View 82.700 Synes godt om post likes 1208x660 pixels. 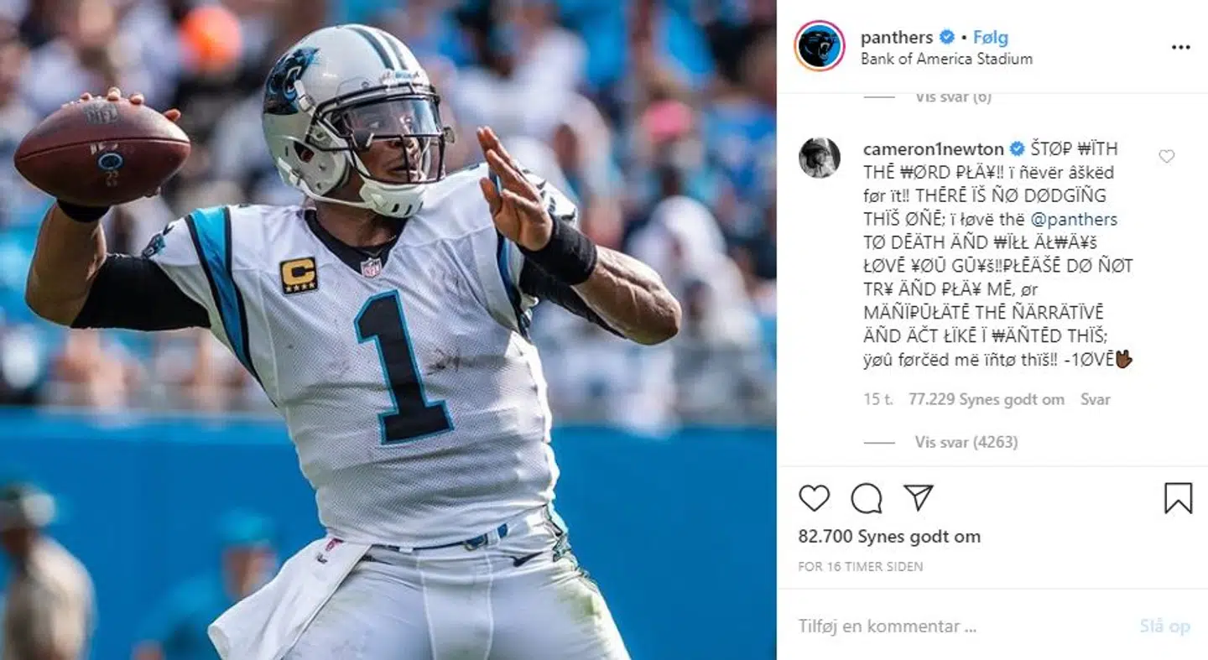[x=889, y=537]
